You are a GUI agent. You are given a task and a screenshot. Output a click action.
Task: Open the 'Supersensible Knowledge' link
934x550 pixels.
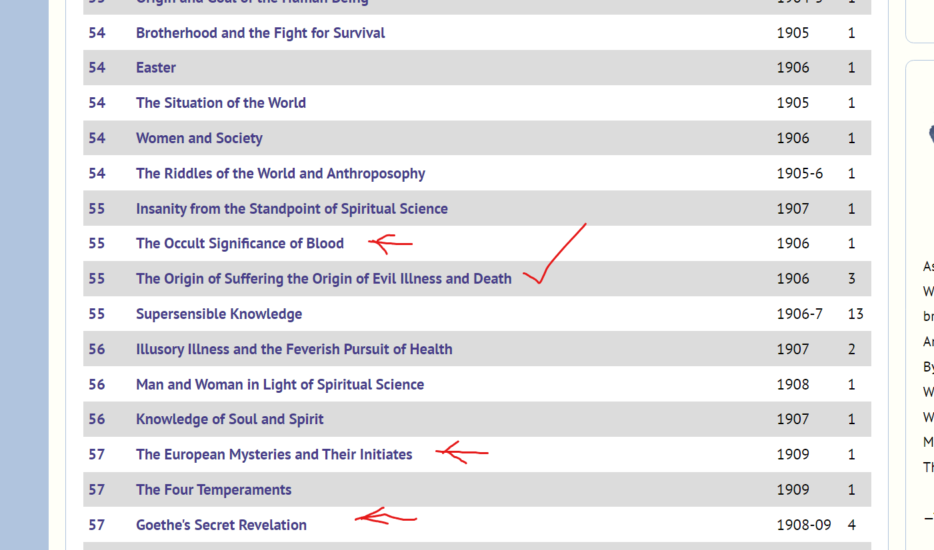219,314
